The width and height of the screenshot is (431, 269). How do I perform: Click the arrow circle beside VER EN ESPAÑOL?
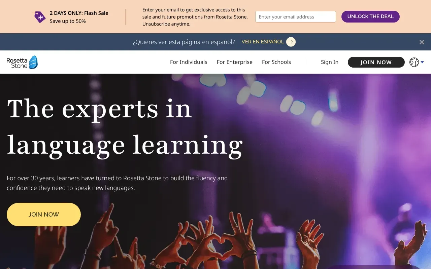(x=291, y=42)
